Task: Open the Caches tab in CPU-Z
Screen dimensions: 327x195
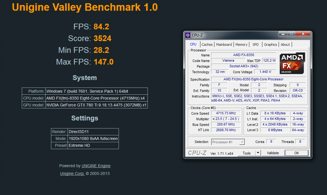Action: [x=207, y=45]
